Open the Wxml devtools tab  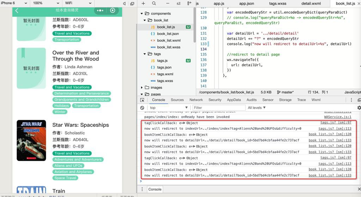click(316, 100)
